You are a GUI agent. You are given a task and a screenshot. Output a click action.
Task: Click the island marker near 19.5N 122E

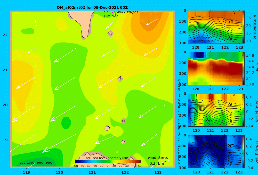point(123,121)
